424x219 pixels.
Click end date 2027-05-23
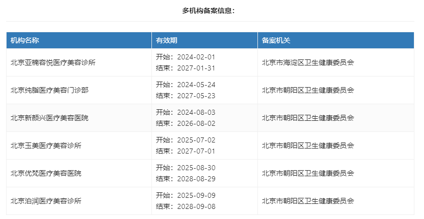pos(196,96)
